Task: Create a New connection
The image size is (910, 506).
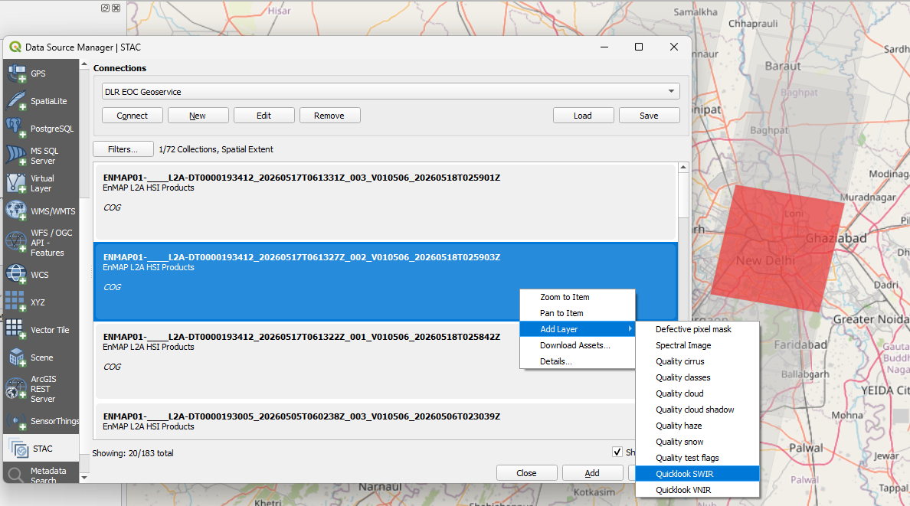Action: 198,116
